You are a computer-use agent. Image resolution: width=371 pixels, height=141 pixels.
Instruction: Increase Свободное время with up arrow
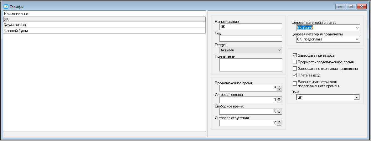279,110
